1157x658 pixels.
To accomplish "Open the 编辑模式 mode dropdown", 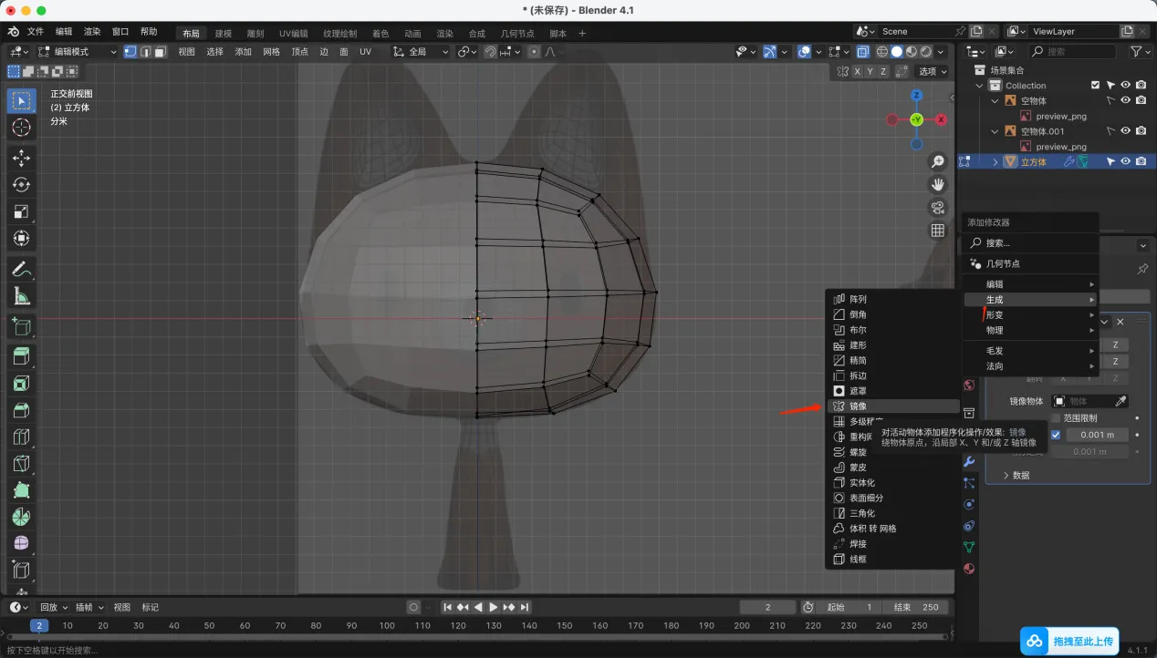I will (x=78, y=52).
